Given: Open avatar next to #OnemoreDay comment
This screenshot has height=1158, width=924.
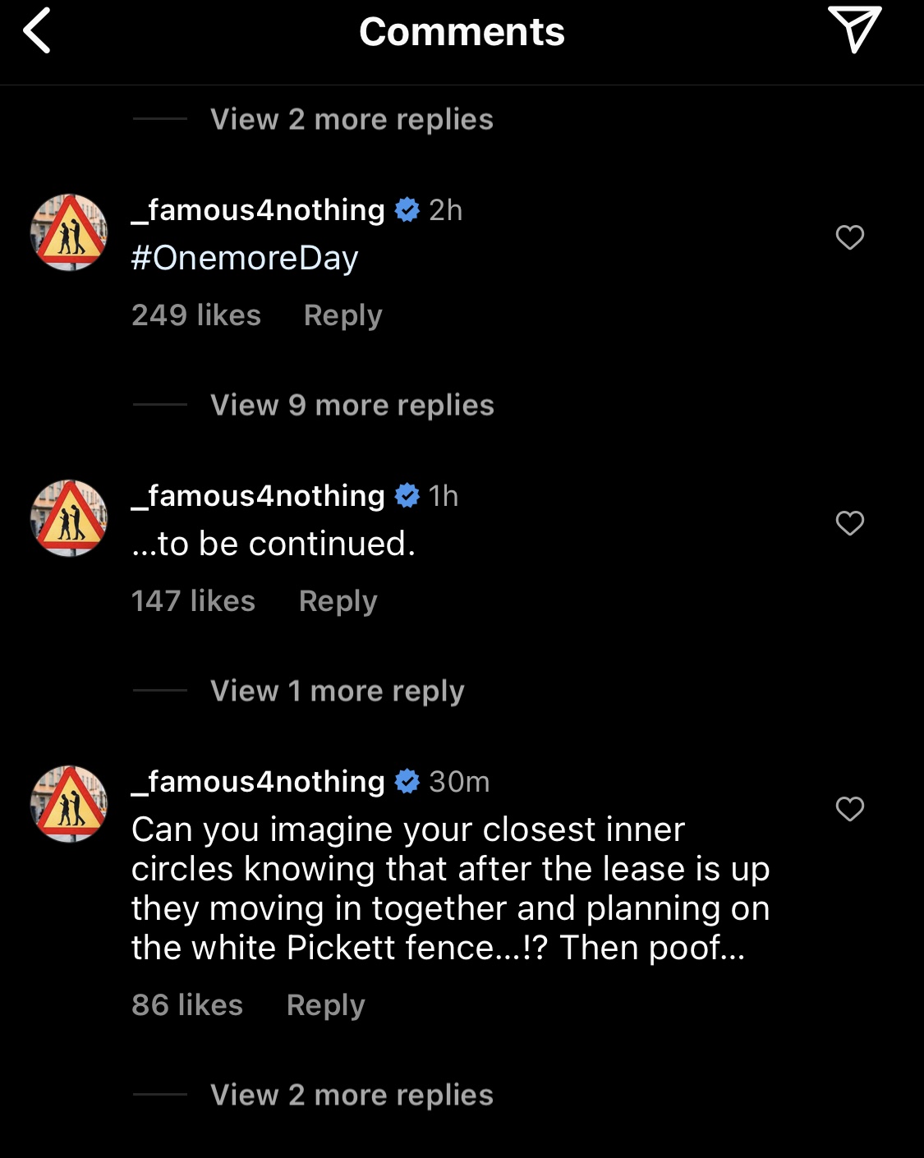Looking at the screenshot, I should coord(69,232).
